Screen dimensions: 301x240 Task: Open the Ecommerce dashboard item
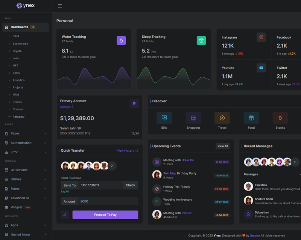[20, 44]
